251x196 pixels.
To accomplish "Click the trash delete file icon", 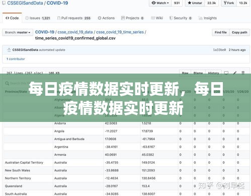I will click(243, 73).
